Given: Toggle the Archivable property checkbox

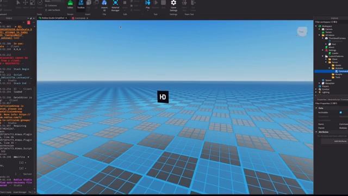Looking at the screenshot, I should point(341,113).
